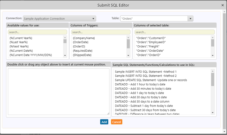Viewport: 227px width, 135px height.
Task: Click search box under Columns of selected table
Action: (175, 32)
